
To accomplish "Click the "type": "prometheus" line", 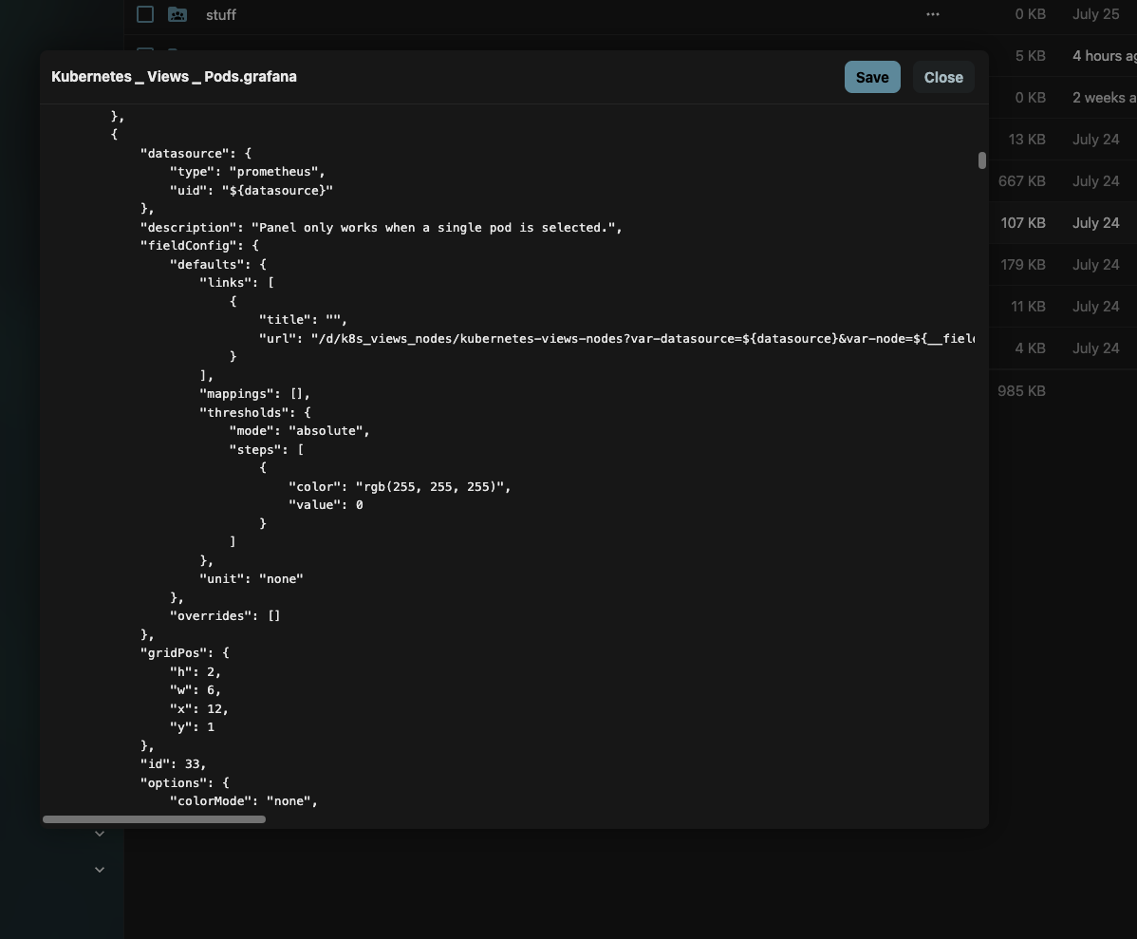I will click(248, 172).
